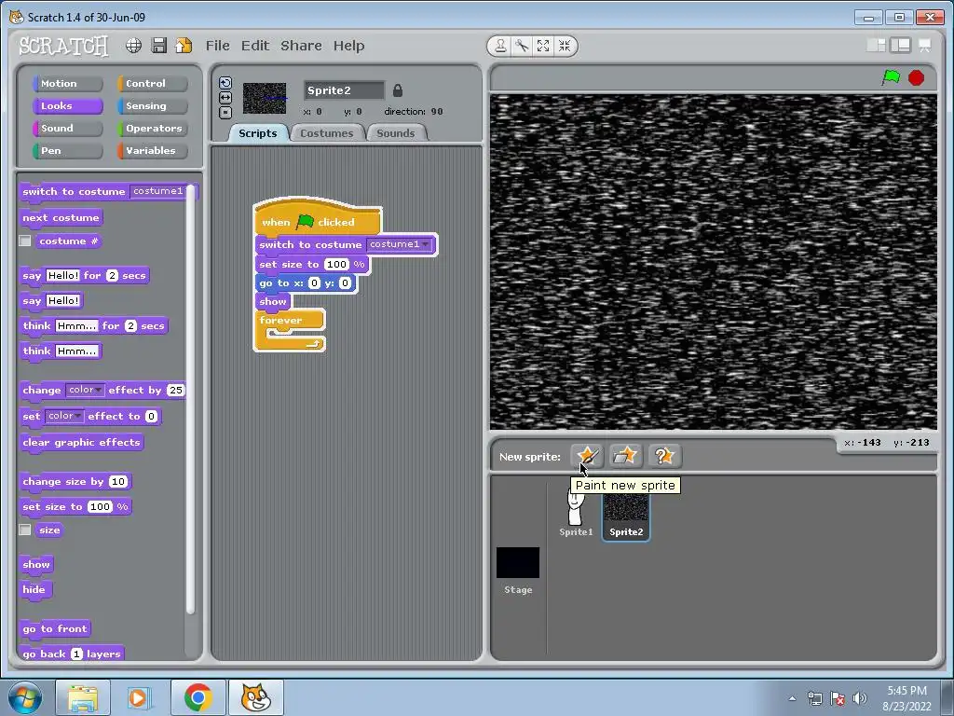The image size is (954, 716).
Task: Enter presentation mode
Action: coord(925,46)
